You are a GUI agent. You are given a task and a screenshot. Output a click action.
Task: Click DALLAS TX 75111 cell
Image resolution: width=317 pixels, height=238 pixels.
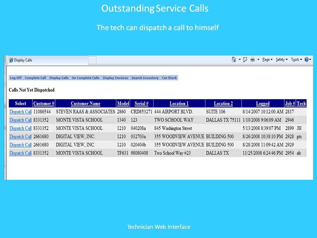223,120
